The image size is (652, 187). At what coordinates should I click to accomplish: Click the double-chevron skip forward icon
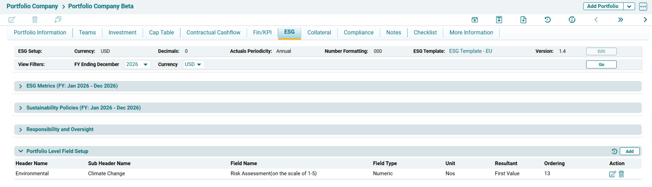[621, 20]
